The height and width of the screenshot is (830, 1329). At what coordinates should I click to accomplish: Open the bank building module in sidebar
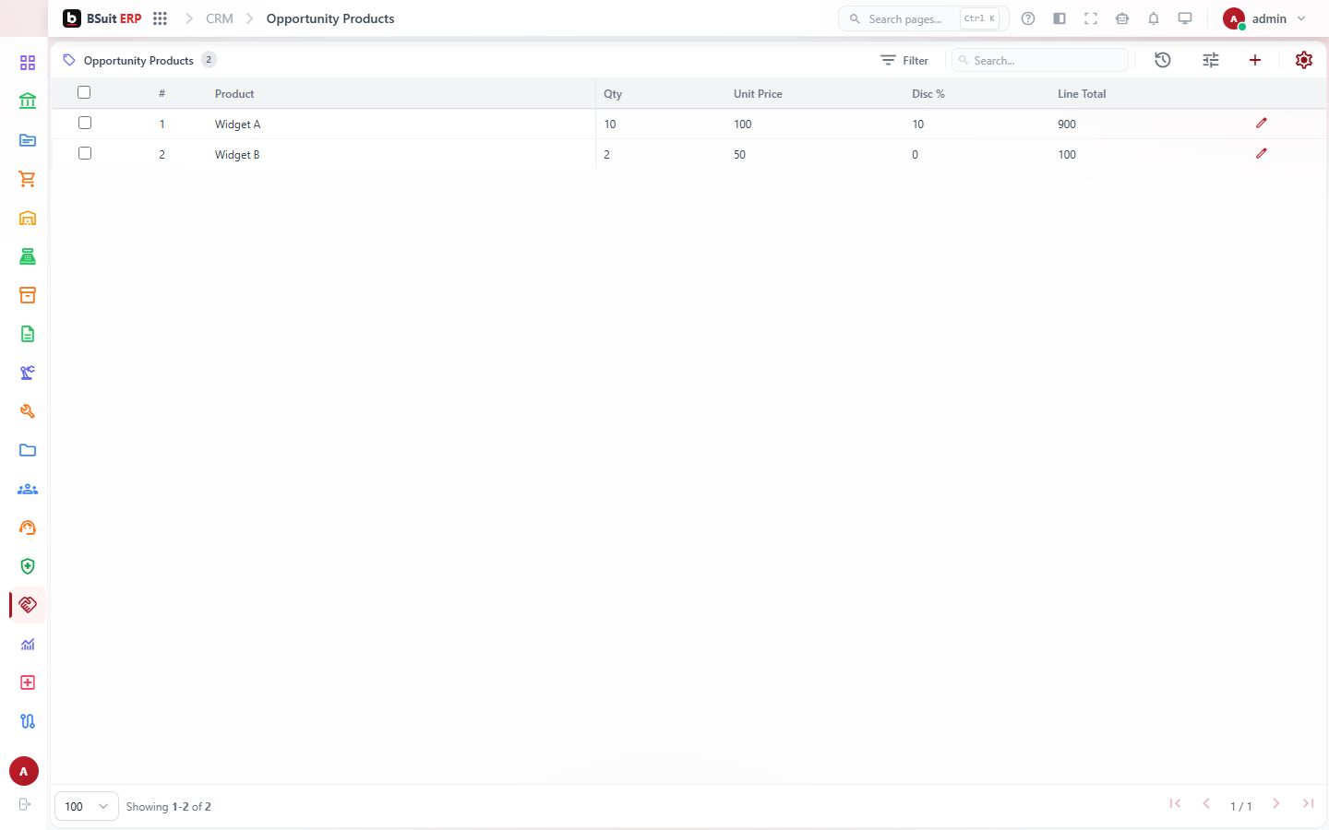click(28, 101)
